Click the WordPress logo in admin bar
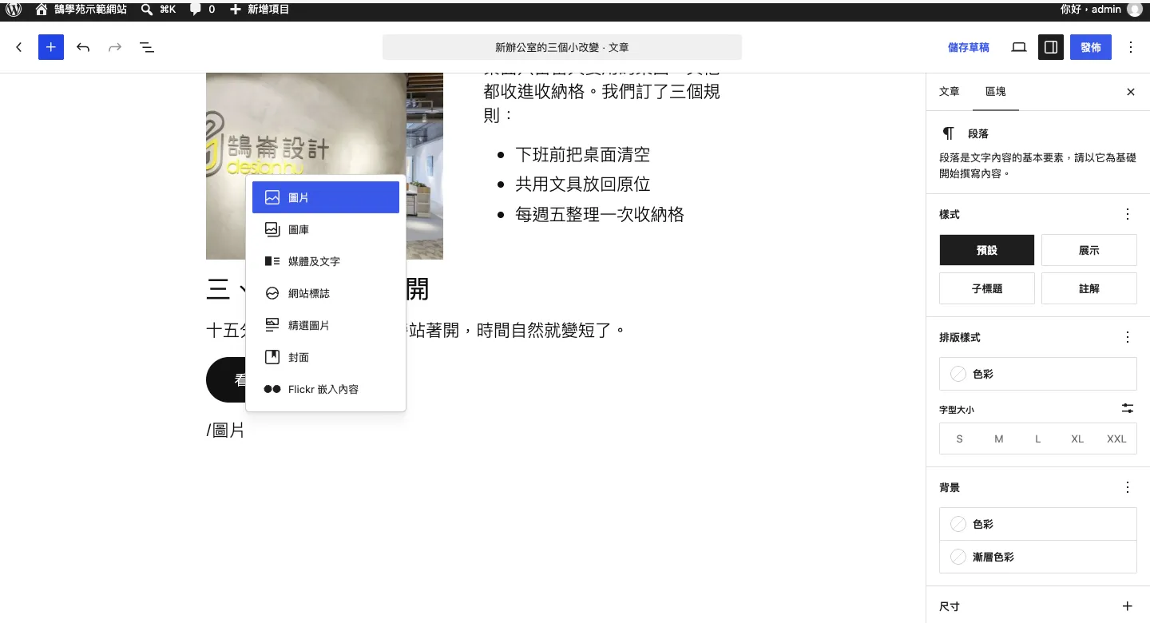This screenshot has height=623, width=1150. (14, 10)
